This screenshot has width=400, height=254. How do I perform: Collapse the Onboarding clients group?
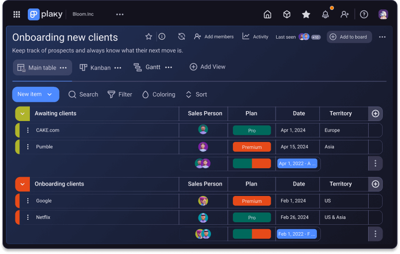coord(22,184)
